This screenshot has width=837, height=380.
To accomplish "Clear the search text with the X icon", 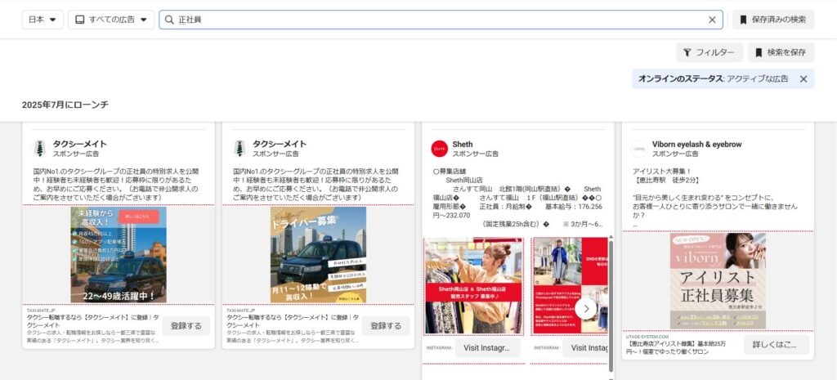I will pyautogui.click(x=712, y=20).
